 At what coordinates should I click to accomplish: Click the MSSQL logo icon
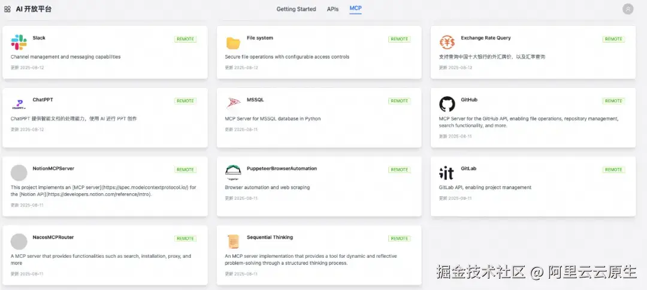[233, 103]
